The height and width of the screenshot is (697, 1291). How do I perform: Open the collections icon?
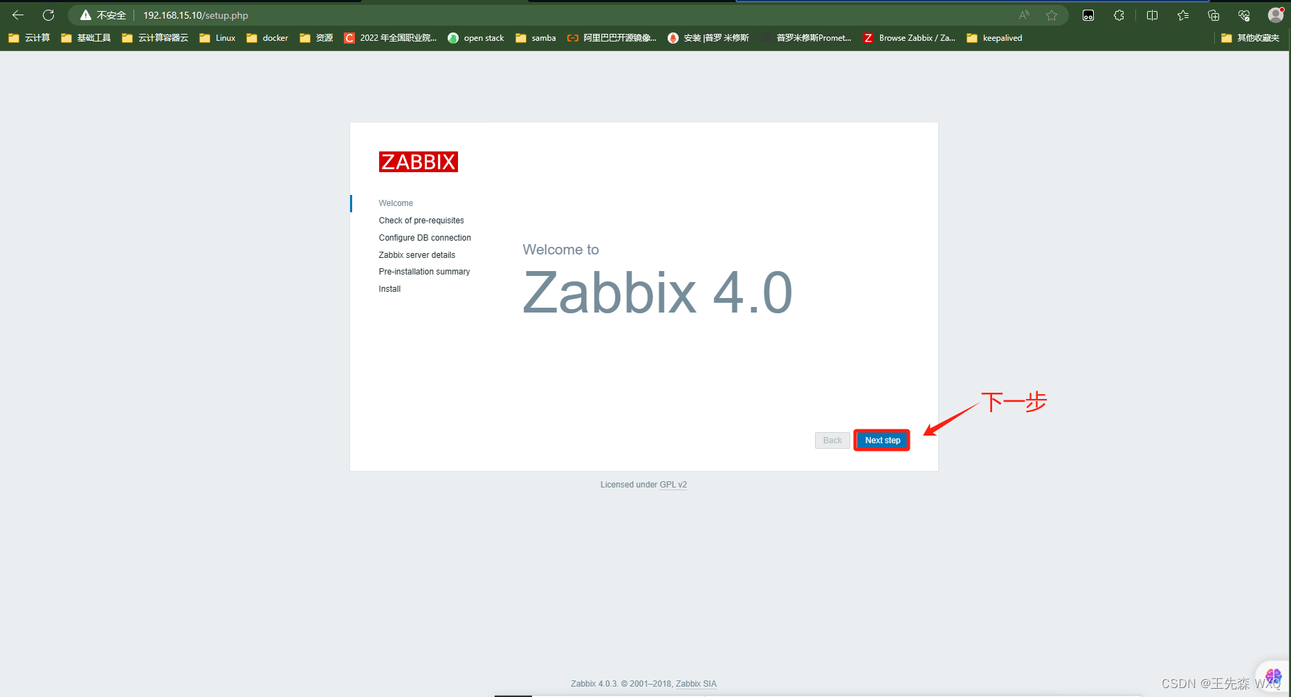[x=1214, y=15]
